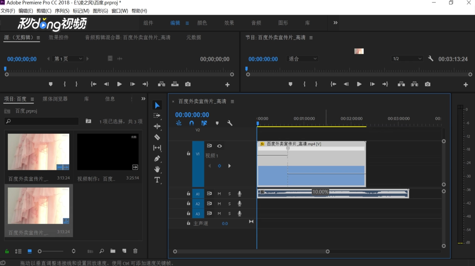The image size is (475, 266).
Task: Select the Slip tool
Action: tap(157, 148)
